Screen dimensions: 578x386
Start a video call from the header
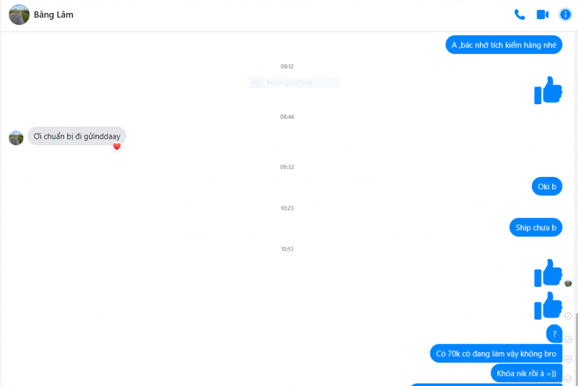tap(542, 15)
